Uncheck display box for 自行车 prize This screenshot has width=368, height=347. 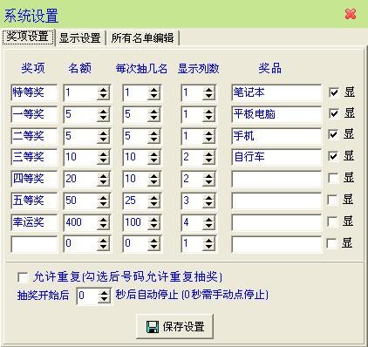(x=333, y=156)
